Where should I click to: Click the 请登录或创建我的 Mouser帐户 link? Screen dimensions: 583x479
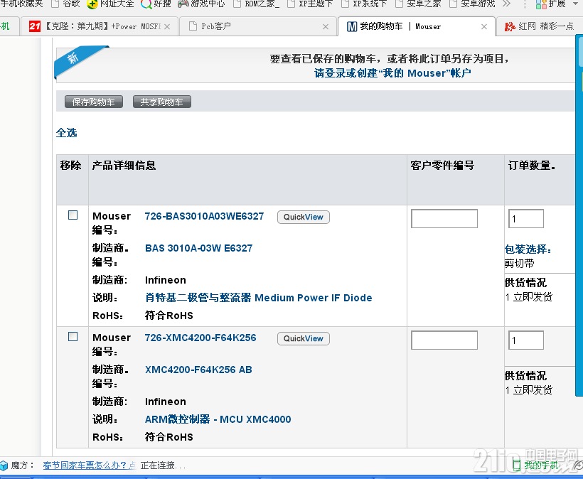[x=392, y=72]
